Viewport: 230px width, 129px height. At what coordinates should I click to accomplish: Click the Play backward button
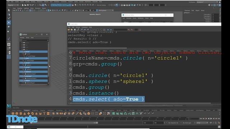(208, 119)
